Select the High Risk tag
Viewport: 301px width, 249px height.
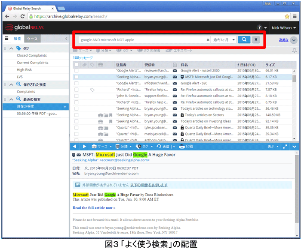tap(24, 70)
